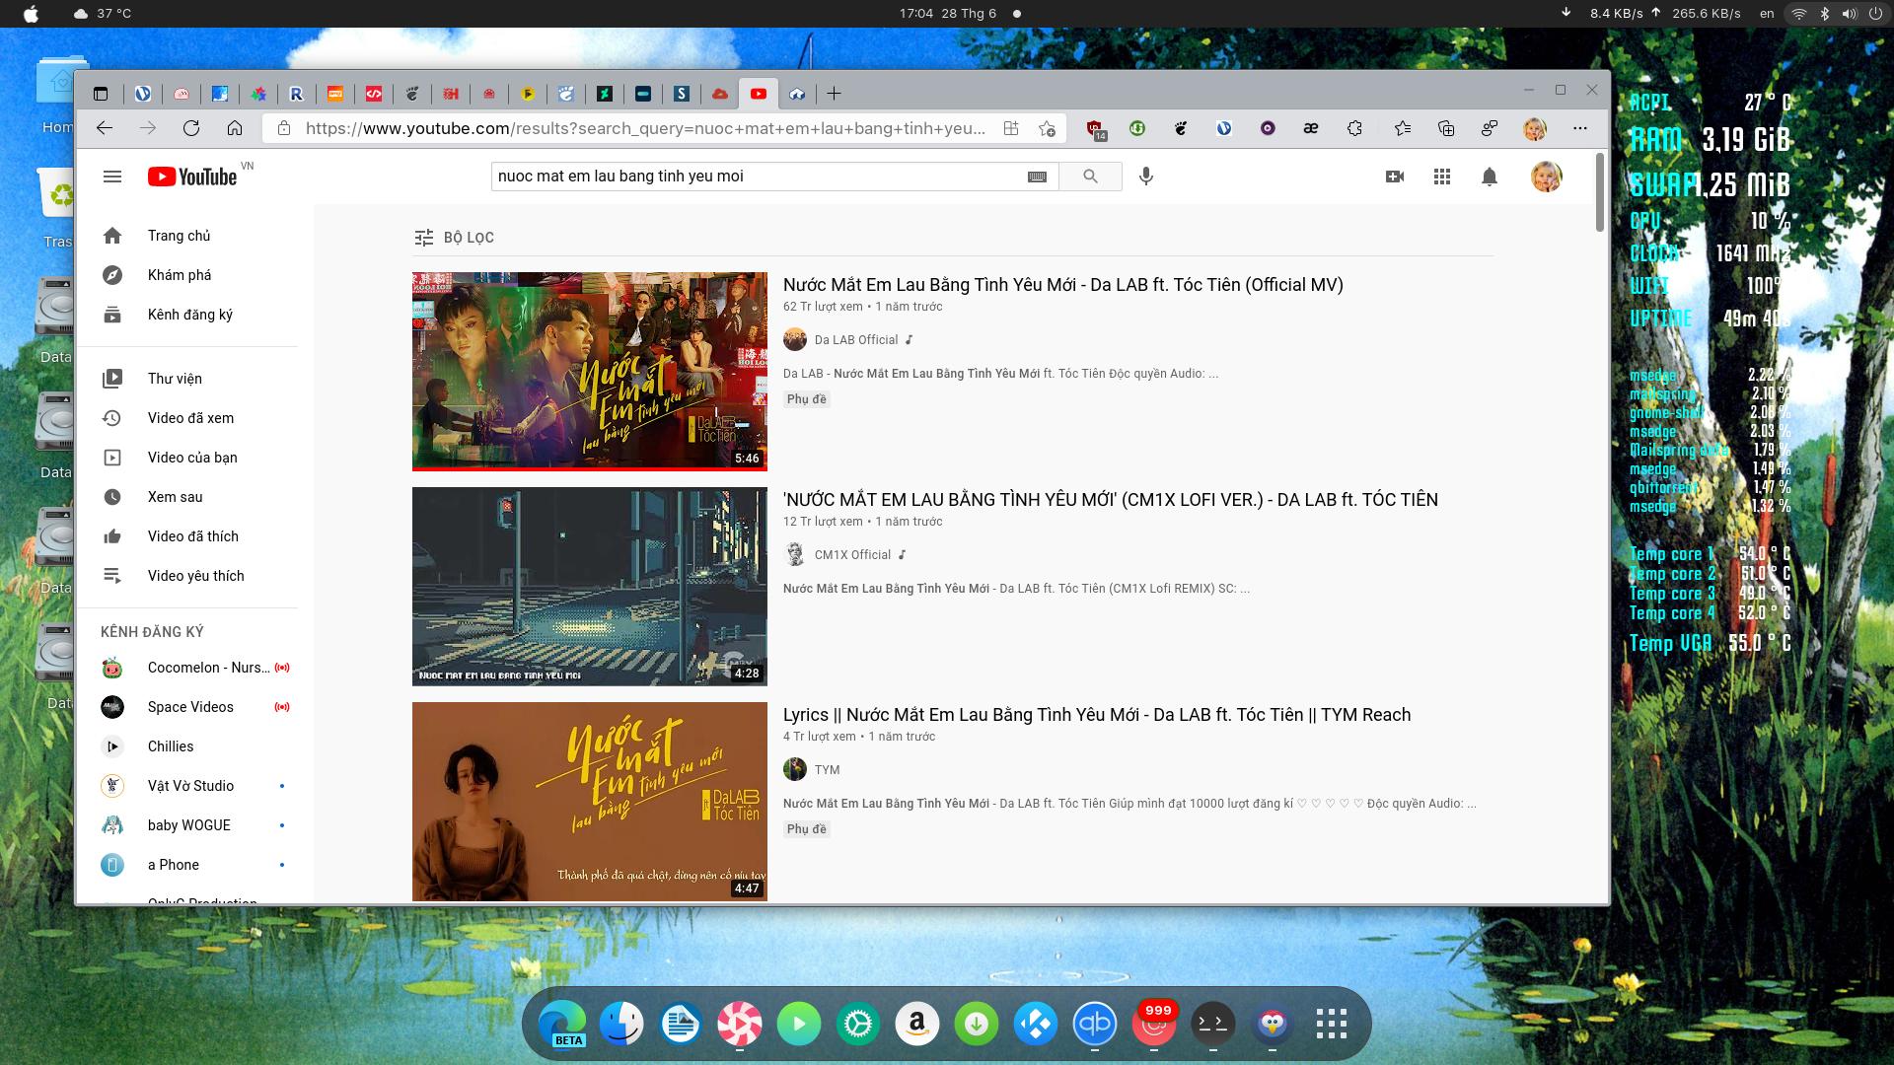The image size is (1894, 1065).
Task: Open a new browser tab
Action: pos(834,94)
